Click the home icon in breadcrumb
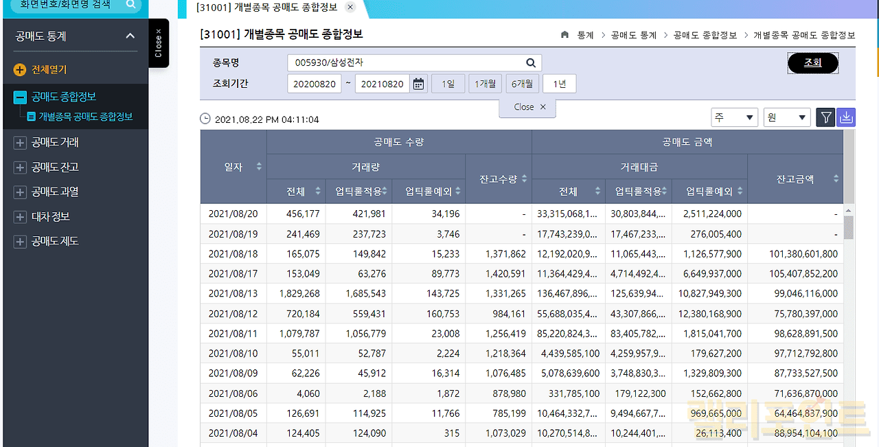 pos(564,35)
